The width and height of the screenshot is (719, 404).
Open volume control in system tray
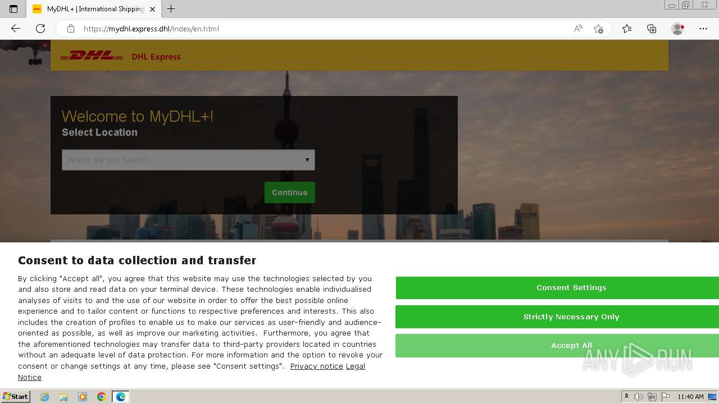(x=639, y=397)
